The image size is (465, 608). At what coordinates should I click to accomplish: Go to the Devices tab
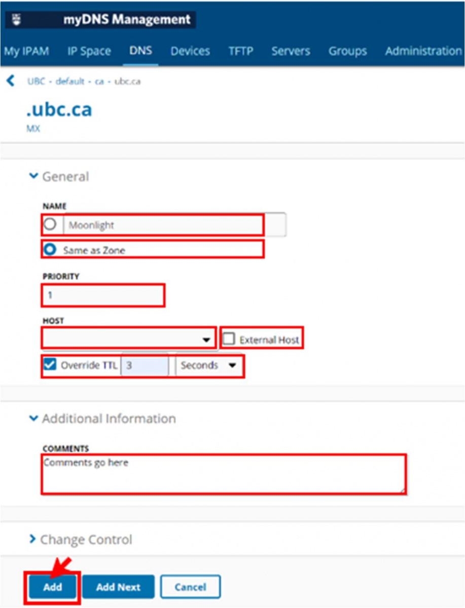[x=190, y=51]
